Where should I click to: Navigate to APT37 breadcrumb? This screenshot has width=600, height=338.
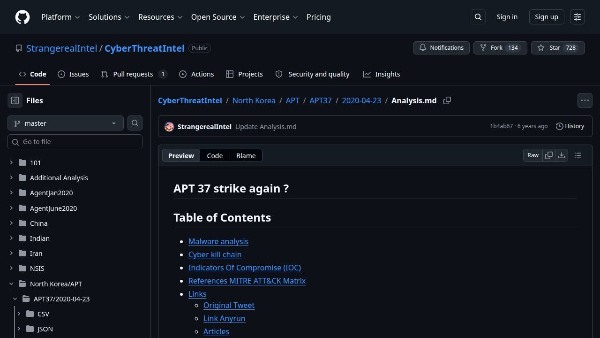pos(321,100)
